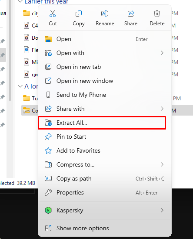Click the Cut scissors icon
This screenshot has height=239, width=193.
(x=53, y=14)
